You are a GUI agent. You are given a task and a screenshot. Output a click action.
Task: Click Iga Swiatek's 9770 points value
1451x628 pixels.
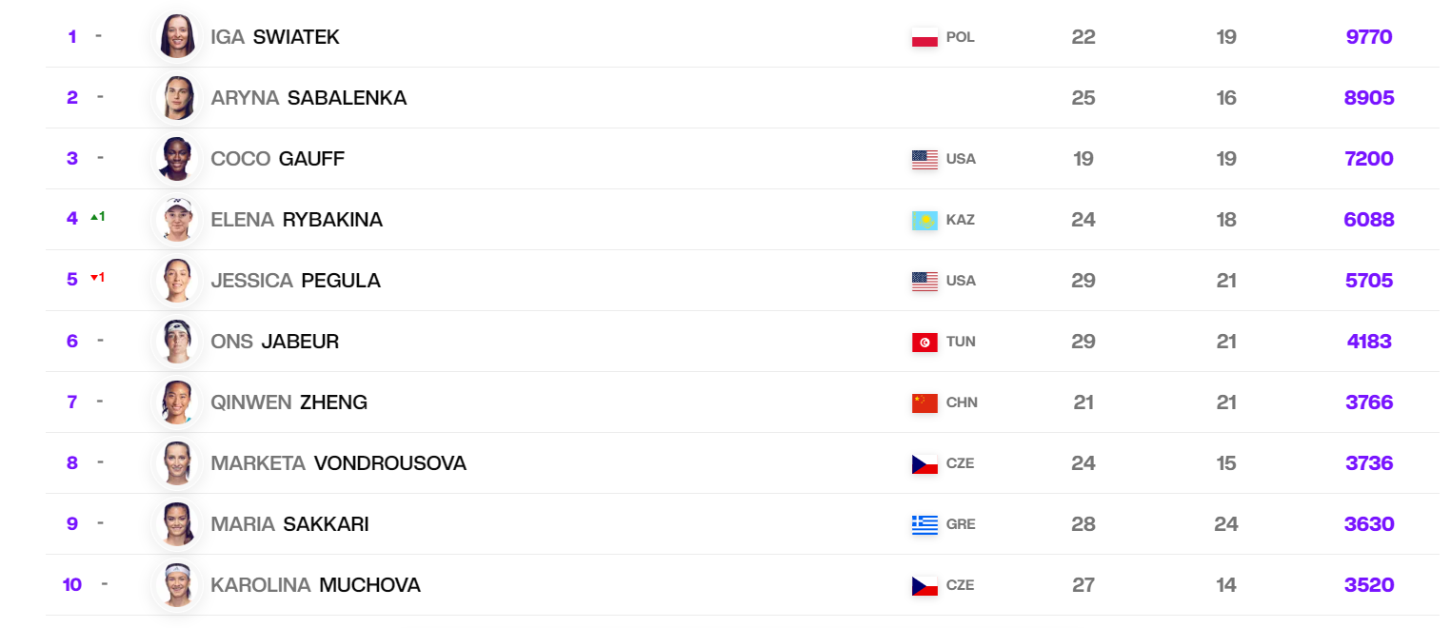click(x=1369, y=37)
